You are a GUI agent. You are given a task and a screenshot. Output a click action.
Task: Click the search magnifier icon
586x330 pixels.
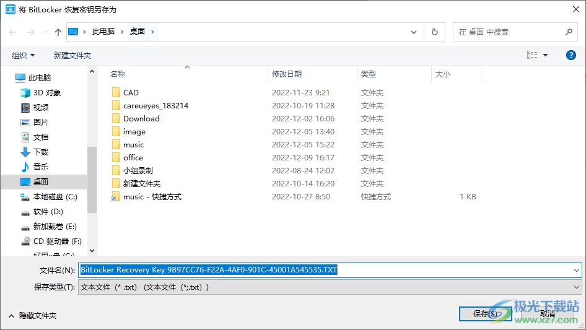tap(569, 32)
